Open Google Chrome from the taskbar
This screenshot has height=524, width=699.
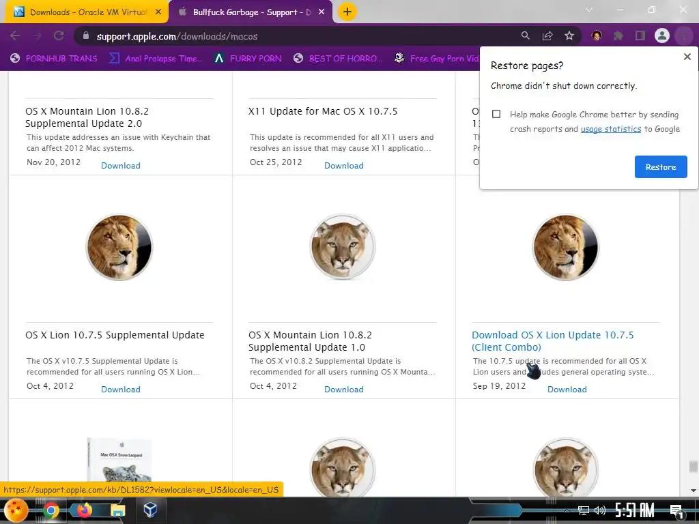tap(51, 510)
